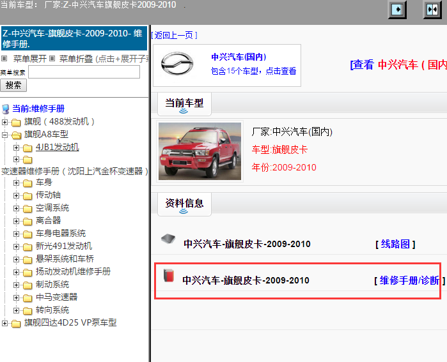Select the 悬架系统和车桥 tree label
The height and width of the screenshot is (362, 447).
[65, 259]
